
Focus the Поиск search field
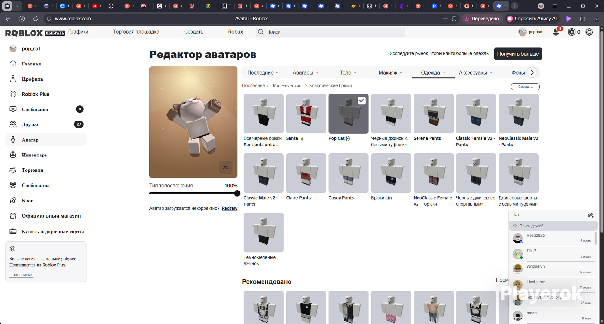click(330, 32)
